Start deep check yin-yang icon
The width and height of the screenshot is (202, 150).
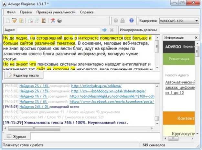(x=59, y=21)
